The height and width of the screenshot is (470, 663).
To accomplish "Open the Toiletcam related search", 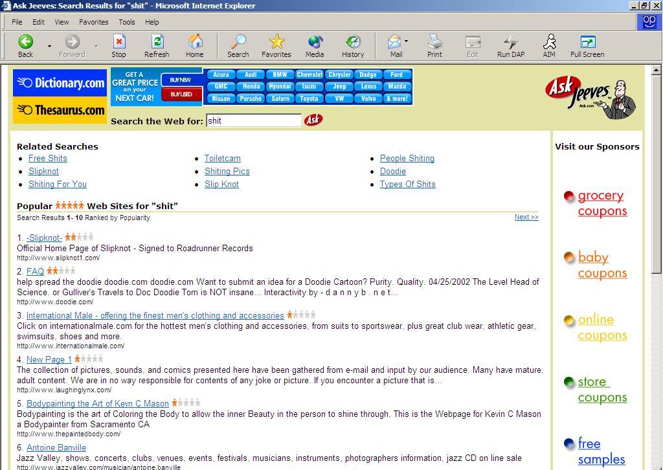I will pos(223,158).
